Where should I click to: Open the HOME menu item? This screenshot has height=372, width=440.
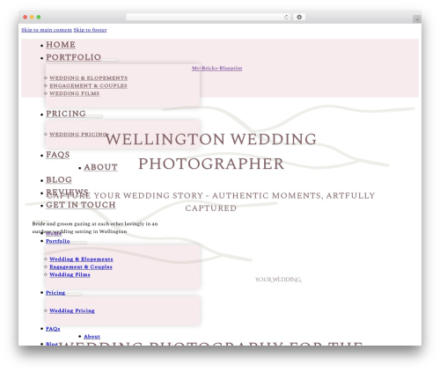61,45
